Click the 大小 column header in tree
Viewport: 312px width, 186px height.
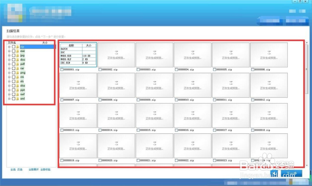45,42
